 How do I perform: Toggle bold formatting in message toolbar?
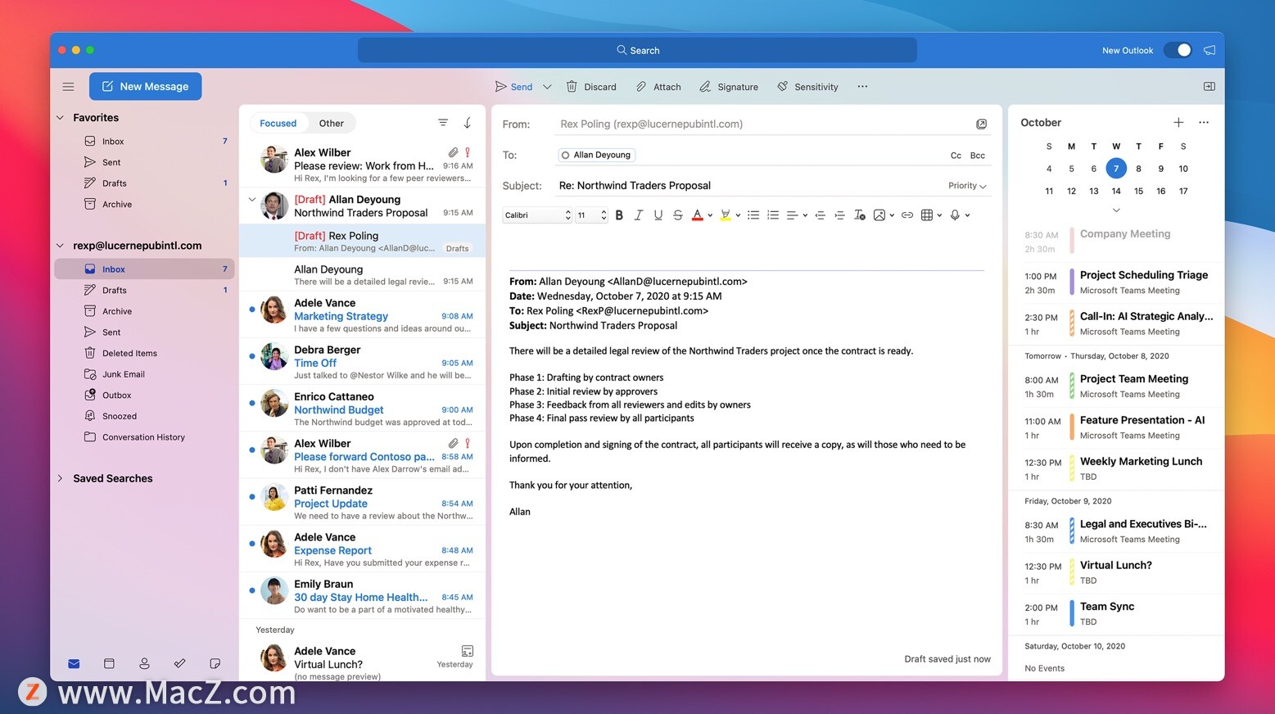point(619,215)
